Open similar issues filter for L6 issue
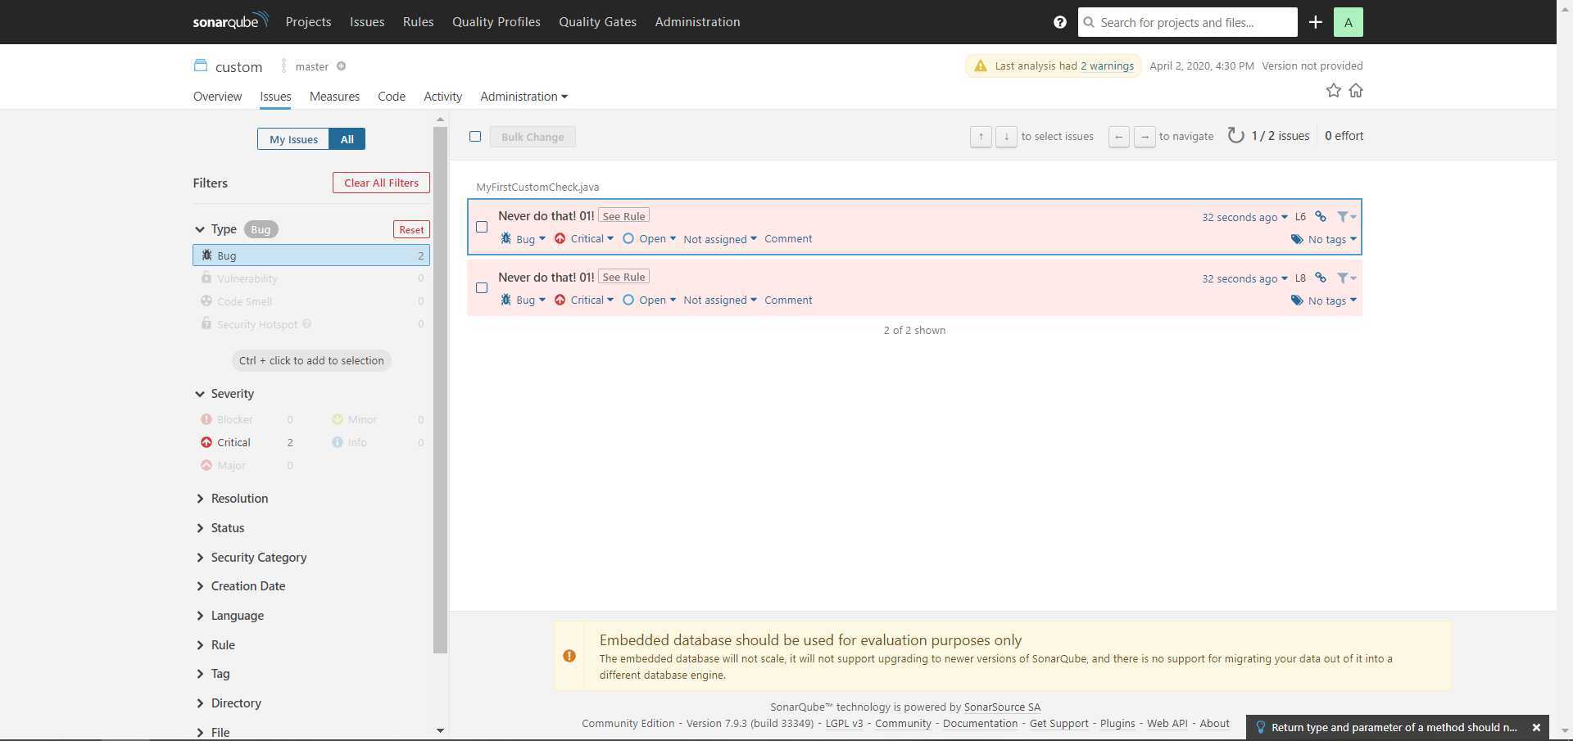1573x741 pixels. pos(1346,217)
